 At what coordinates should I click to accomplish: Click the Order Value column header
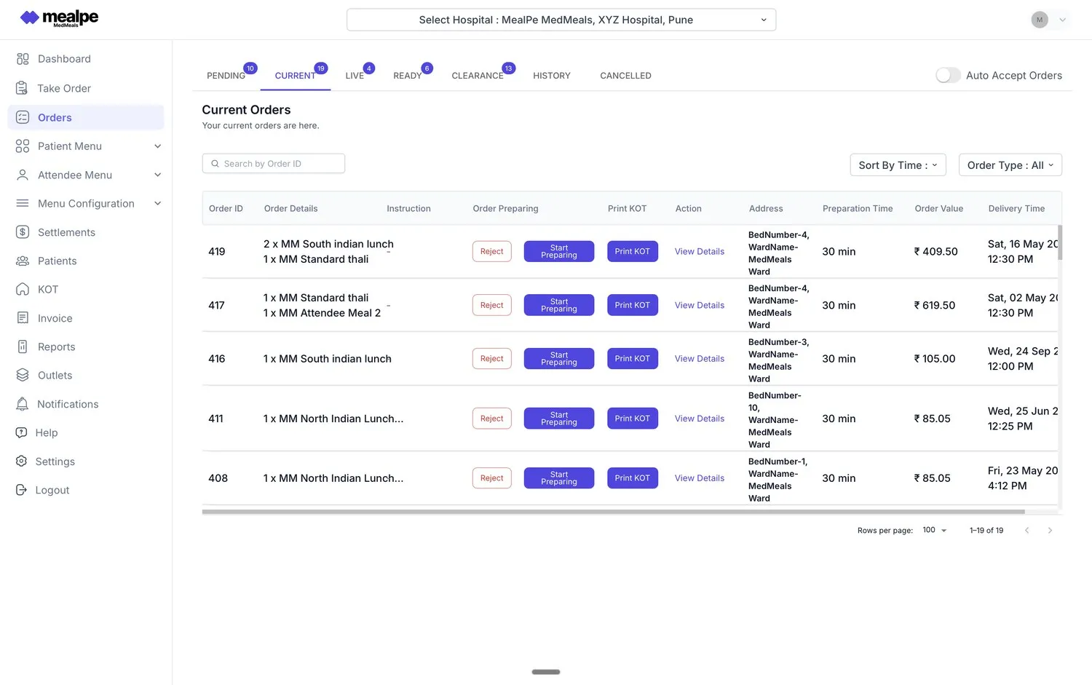(x=939, y=208)
